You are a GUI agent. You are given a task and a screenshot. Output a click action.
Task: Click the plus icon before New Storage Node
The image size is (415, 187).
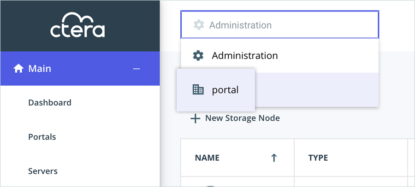(196, 118)
